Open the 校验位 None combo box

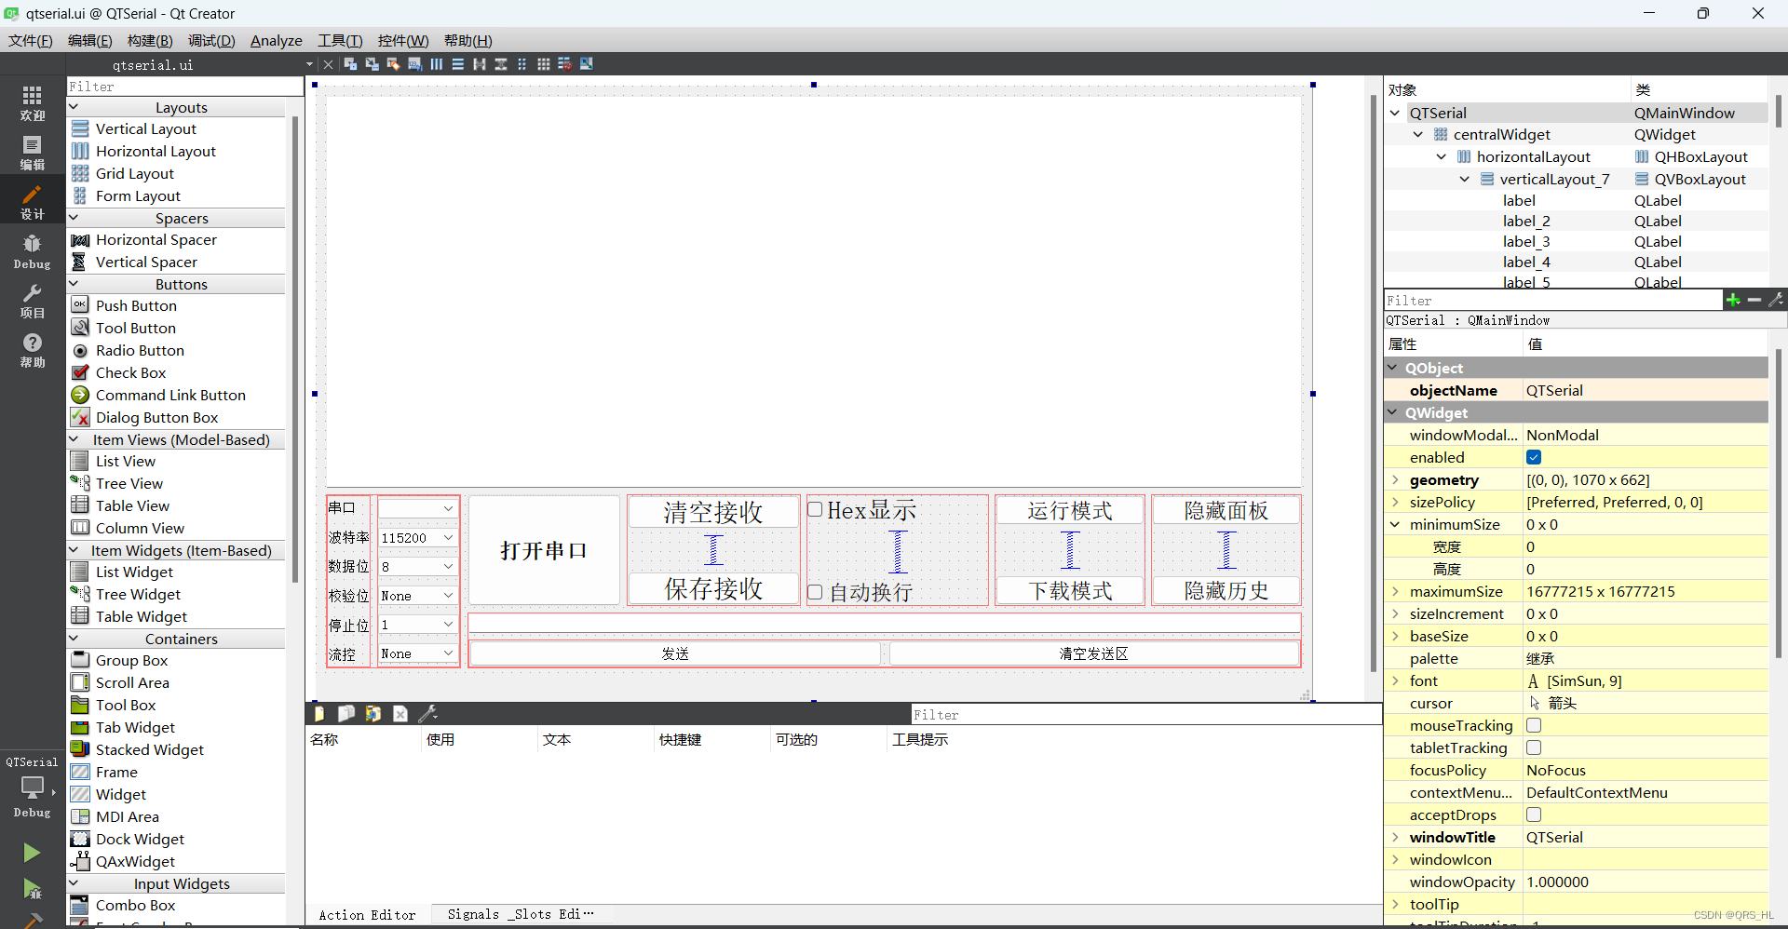click(417, 595)
